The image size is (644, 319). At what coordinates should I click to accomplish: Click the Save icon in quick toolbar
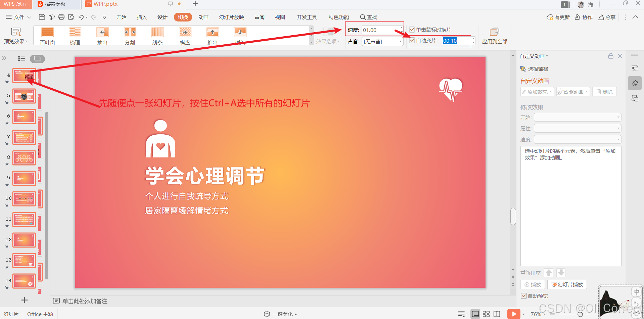[42, 17]
